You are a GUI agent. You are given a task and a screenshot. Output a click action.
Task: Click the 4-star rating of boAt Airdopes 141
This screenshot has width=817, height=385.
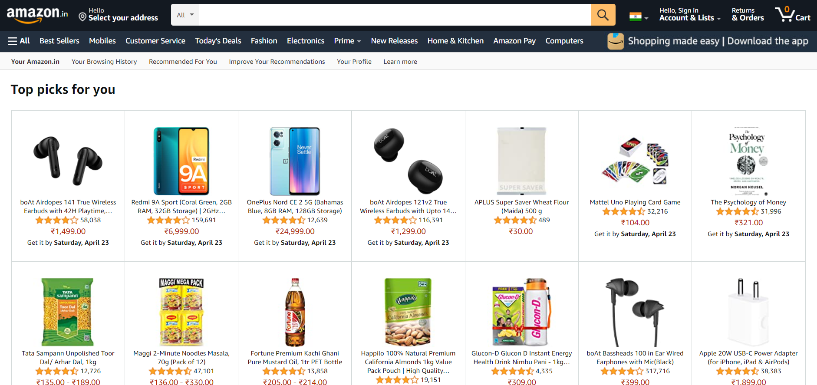click(57, 220)
